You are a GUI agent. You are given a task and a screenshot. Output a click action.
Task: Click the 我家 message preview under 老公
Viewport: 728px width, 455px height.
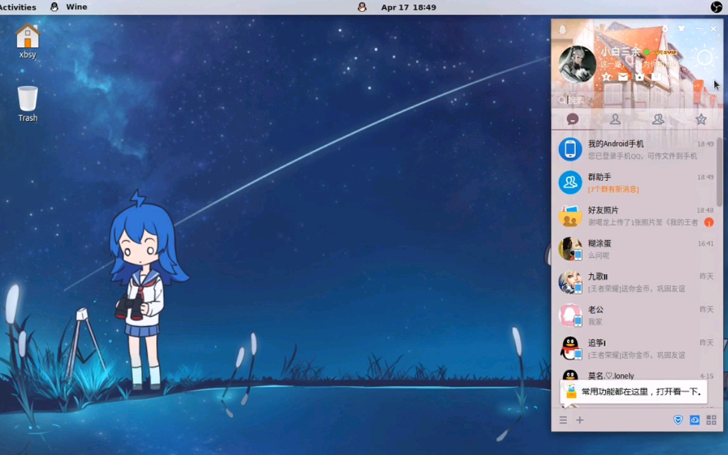[x=595, y=322]
